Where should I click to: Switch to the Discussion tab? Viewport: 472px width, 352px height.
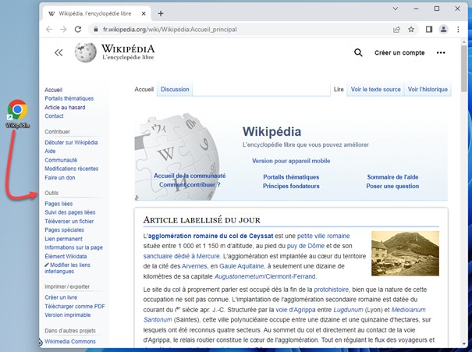[175, 89]
